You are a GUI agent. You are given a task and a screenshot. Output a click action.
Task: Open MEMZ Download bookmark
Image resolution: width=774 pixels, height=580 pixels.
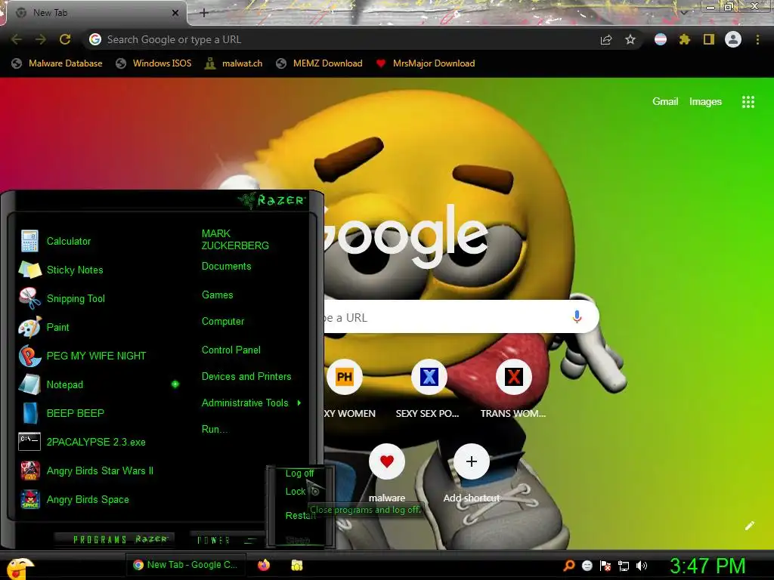coord(320,63)
